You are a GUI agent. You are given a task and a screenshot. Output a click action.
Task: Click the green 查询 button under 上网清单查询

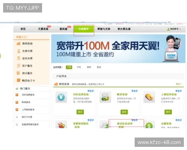point(168,112)
